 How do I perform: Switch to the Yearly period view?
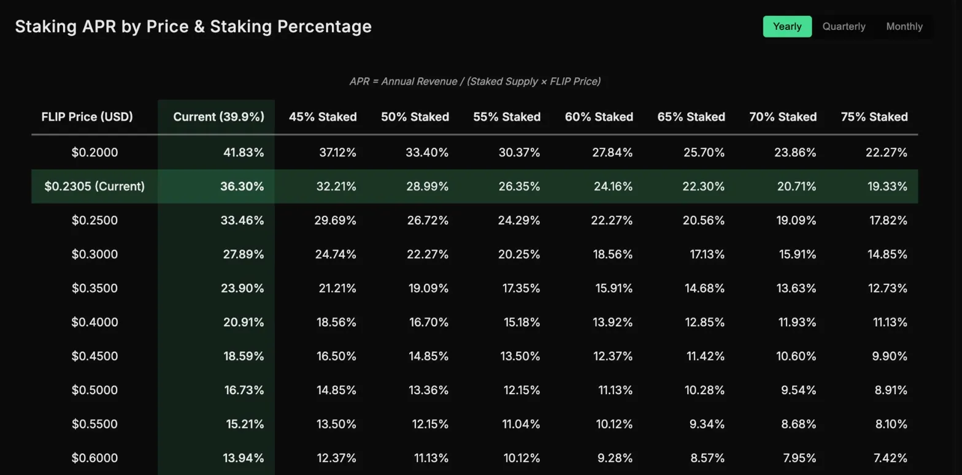pyautogui.click(x=787, y=26)
